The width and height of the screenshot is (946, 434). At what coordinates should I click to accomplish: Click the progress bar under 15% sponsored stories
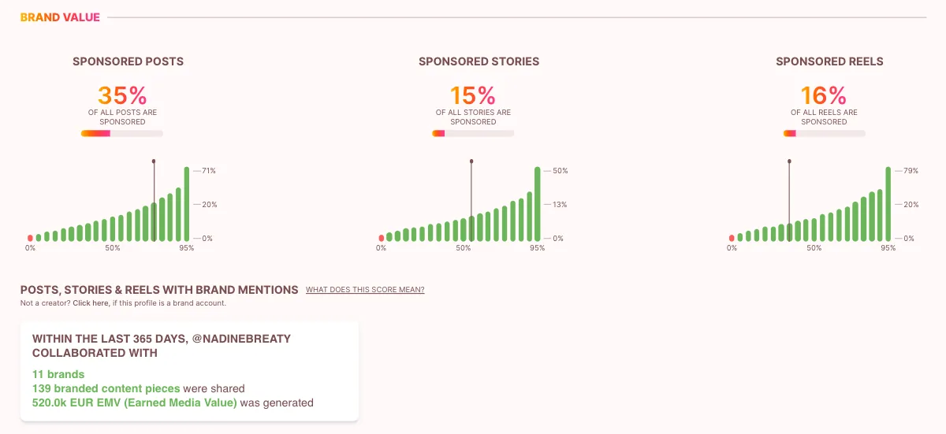(x=473, y=134)
